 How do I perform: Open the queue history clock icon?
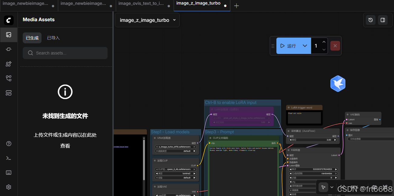(x=370, y=20)
